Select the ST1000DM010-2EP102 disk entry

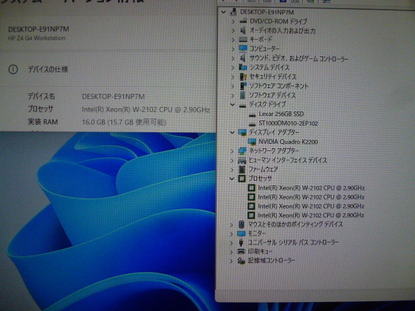pyautogui.click(x=288, y=123)
